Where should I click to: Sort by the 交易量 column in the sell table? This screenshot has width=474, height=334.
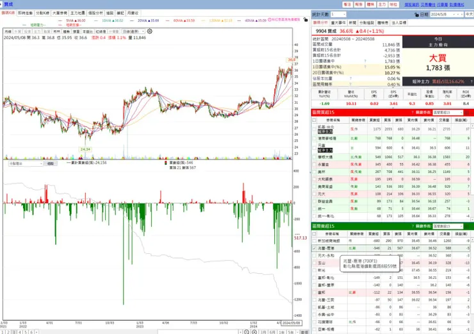[444, 234]
